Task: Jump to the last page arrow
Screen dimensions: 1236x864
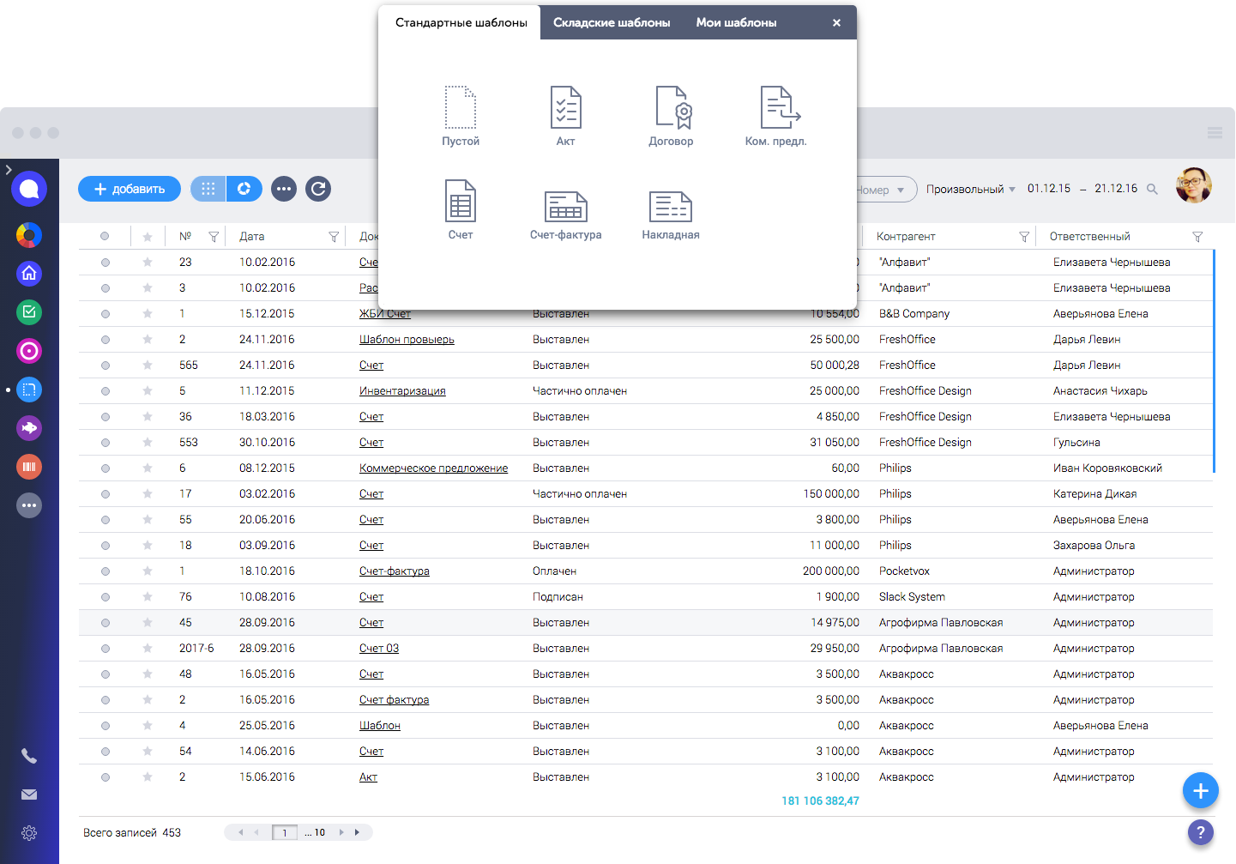Action: [357, 832]
